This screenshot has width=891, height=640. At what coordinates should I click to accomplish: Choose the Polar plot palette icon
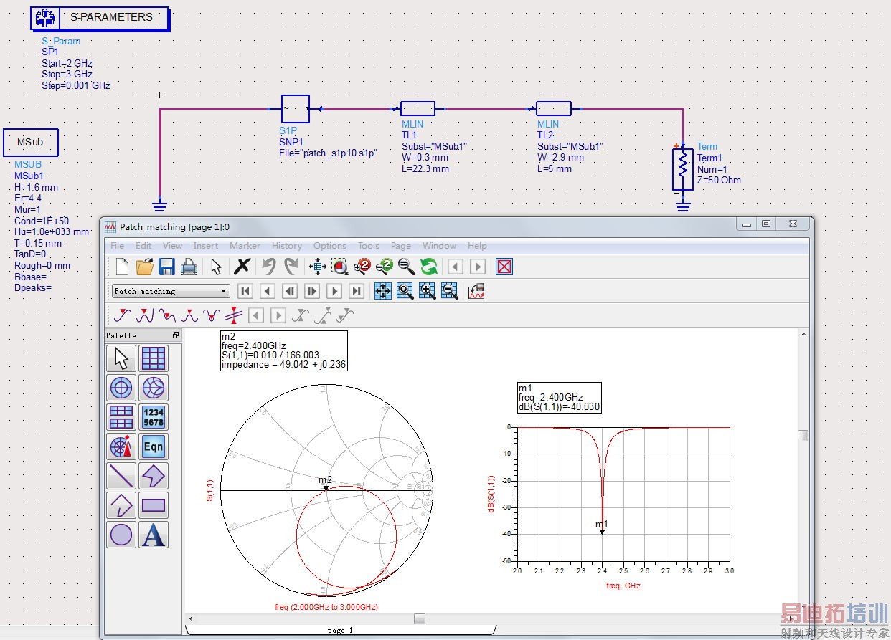point(121,388)
